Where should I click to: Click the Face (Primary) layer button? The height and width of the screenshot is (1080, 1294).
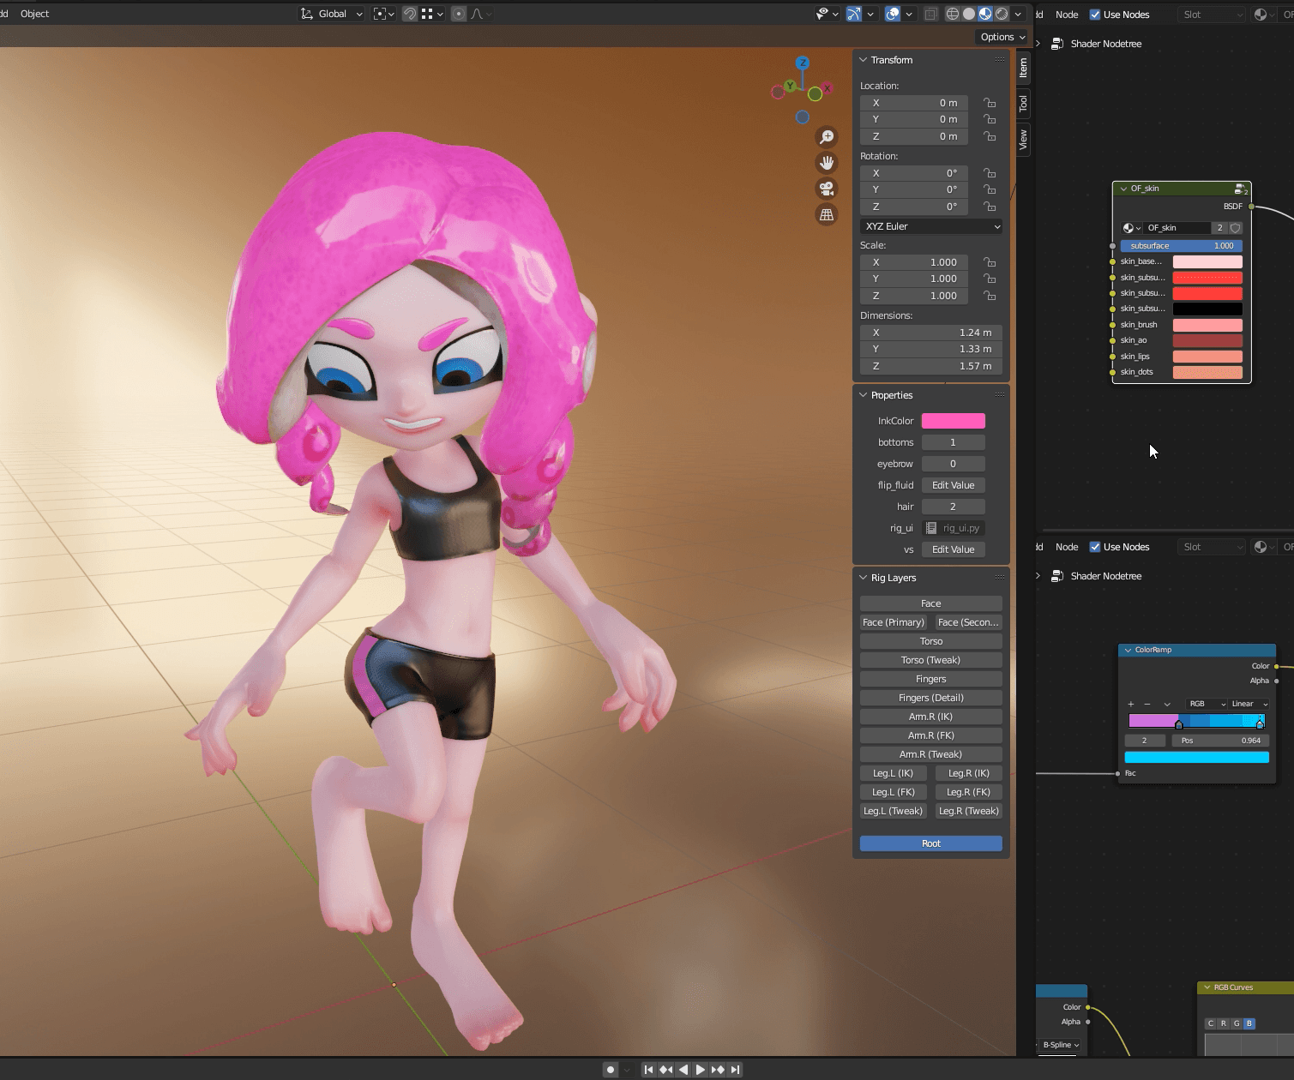click(x=894, y=622)
